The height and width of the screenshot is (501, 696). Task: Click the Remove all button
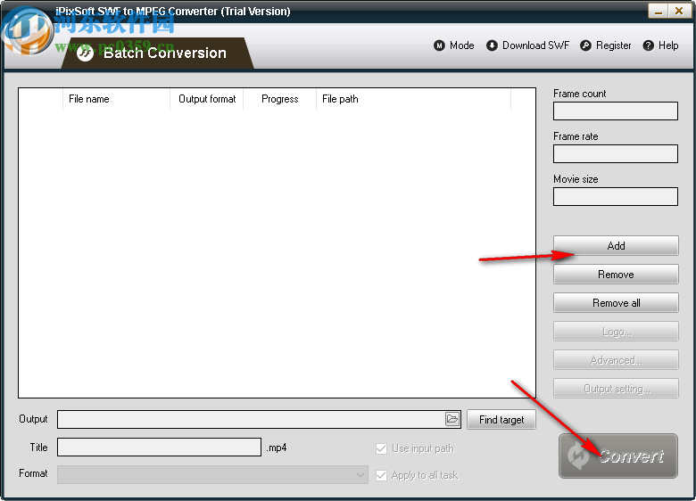(x=616, y=303)
